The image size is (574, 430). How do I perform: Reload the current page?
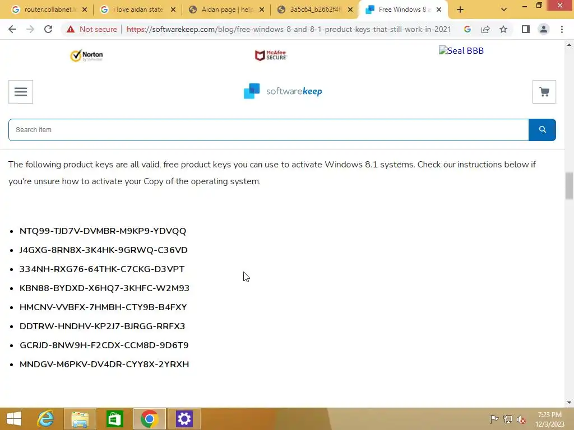tap(48, 29)
